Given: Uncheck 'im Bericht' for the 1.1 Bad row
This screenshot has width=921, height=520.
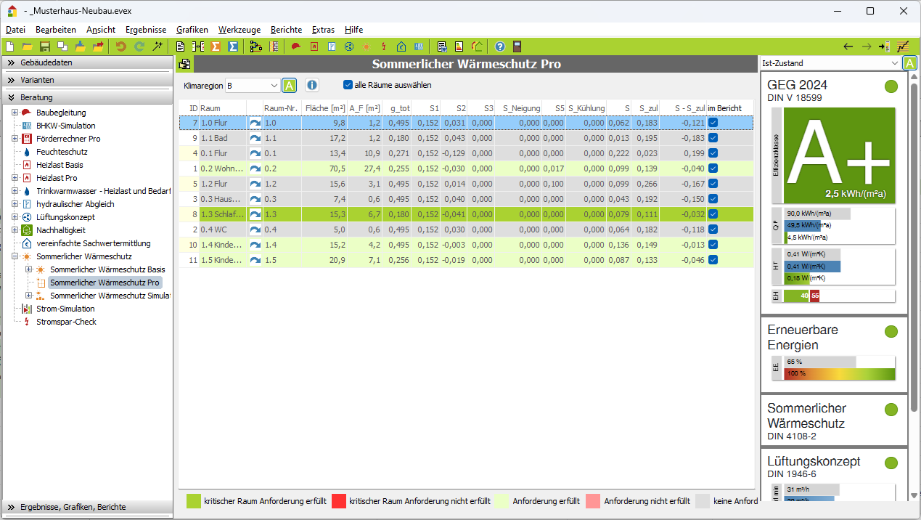Looking at the screenshot, I should point(713,138).
